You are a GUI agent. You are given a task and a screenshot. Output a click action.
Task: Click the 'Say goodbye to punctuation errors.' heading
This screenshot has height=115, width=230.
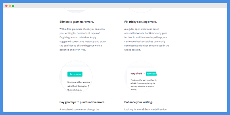point(82,102)
